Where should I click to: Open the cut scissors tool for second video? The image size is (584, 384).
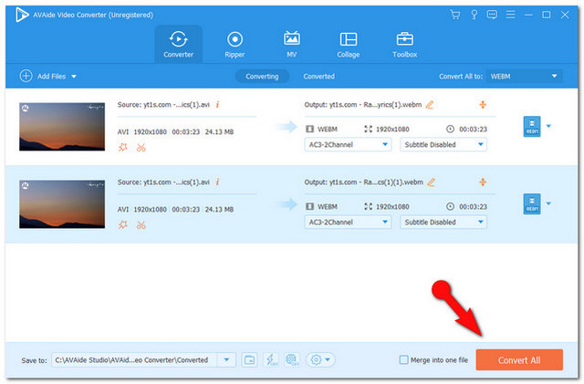pos(141,225)
